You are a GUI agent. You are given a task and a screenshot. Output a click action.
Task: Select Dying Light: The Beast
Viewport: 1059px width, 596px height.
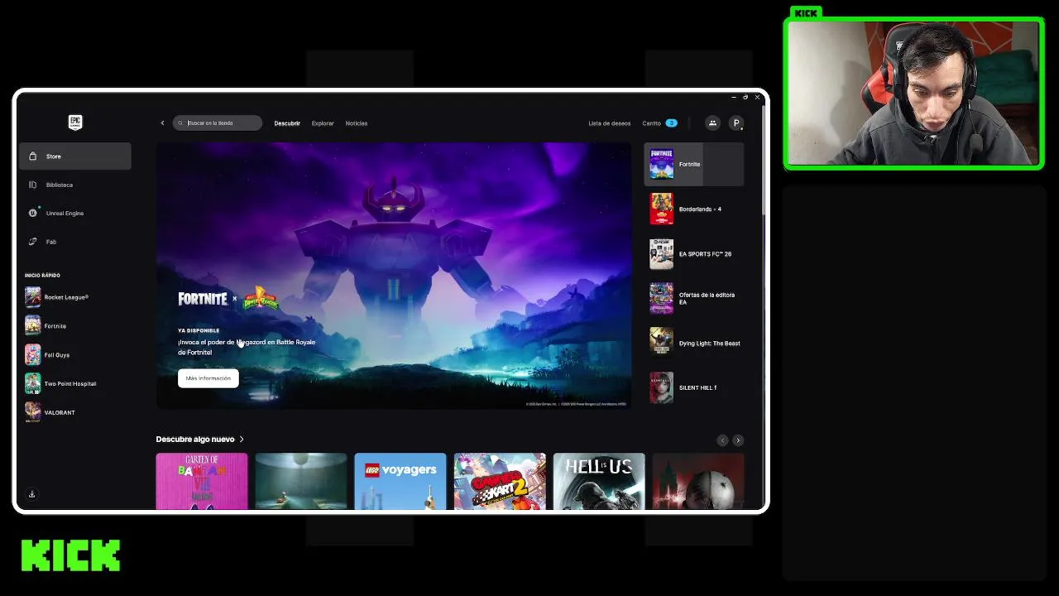point(694,344)
